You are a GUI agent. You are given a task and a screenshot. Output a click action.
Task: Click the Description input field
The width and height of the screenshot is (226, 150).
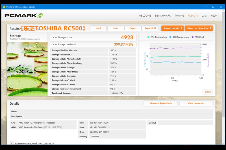(x=118, y=116)
